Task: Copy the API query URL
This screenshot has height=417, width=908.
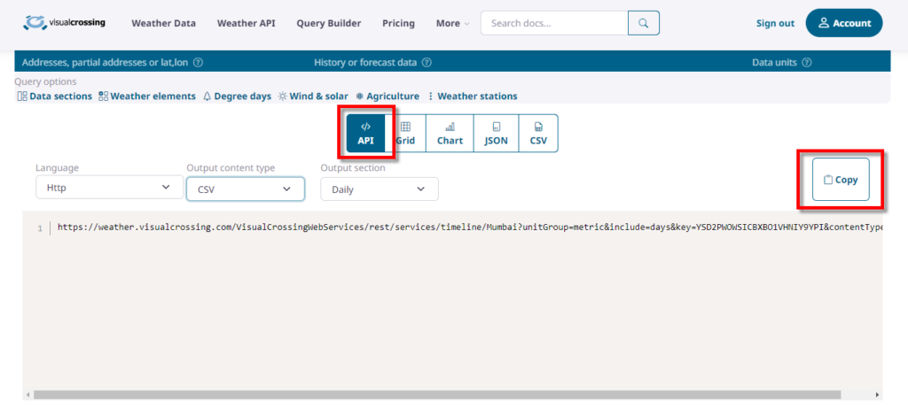Action: [x=841, y=180]
